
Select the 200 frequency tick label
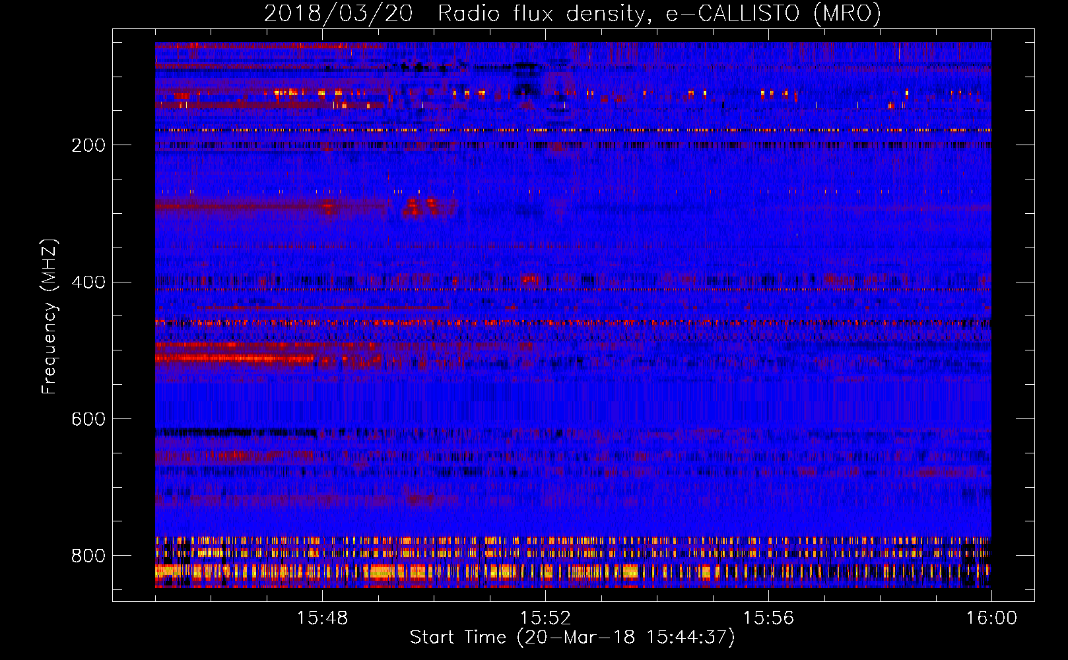tap(88, 145)
